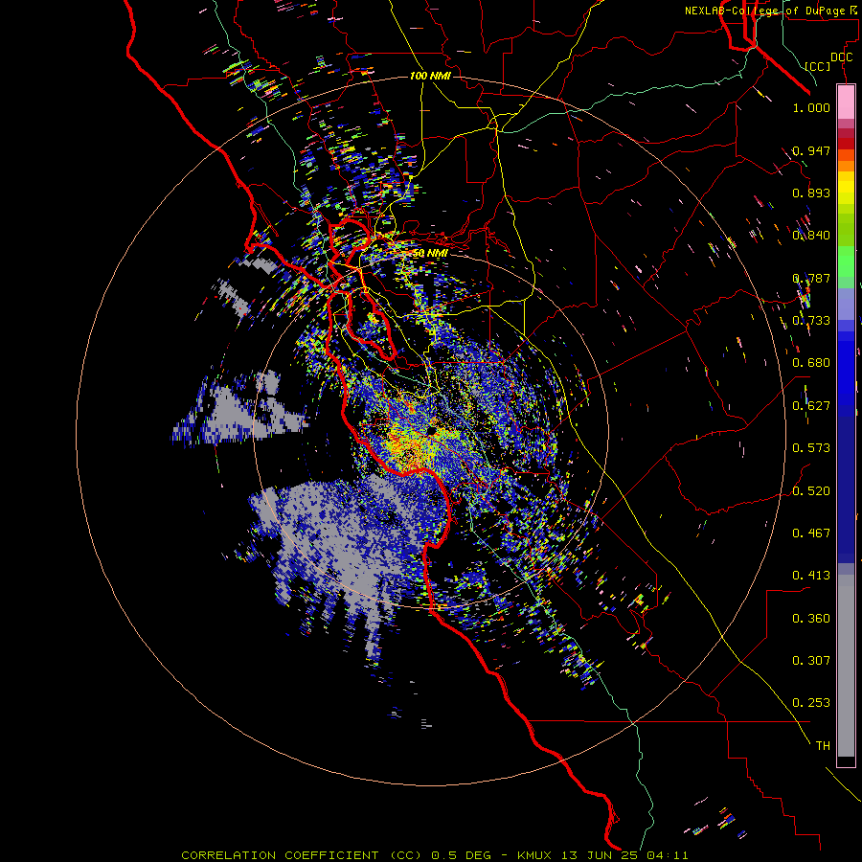Screen dimensions: 862x862
Task: Click the 0.5 DEG elevation text
Action: coord(462,855)
